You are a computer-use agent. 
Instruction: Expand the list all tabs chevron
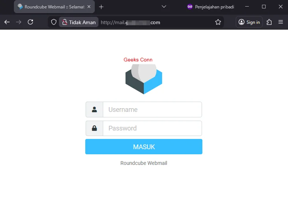point(164,7)
